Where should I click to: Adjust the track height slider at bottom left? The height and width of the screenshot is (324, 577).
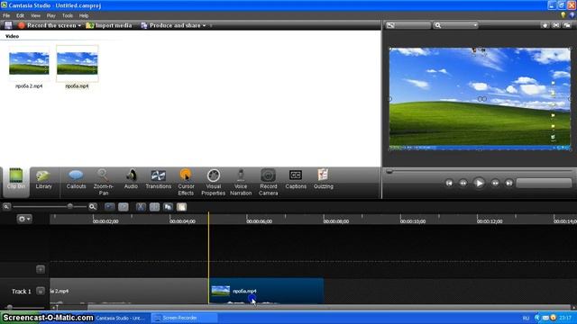point(10,308)
